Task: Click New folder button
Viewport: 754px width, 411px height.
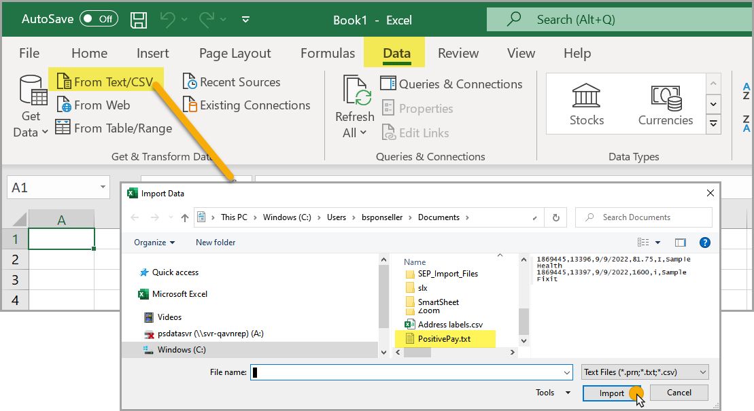Action: pos(216,243)
